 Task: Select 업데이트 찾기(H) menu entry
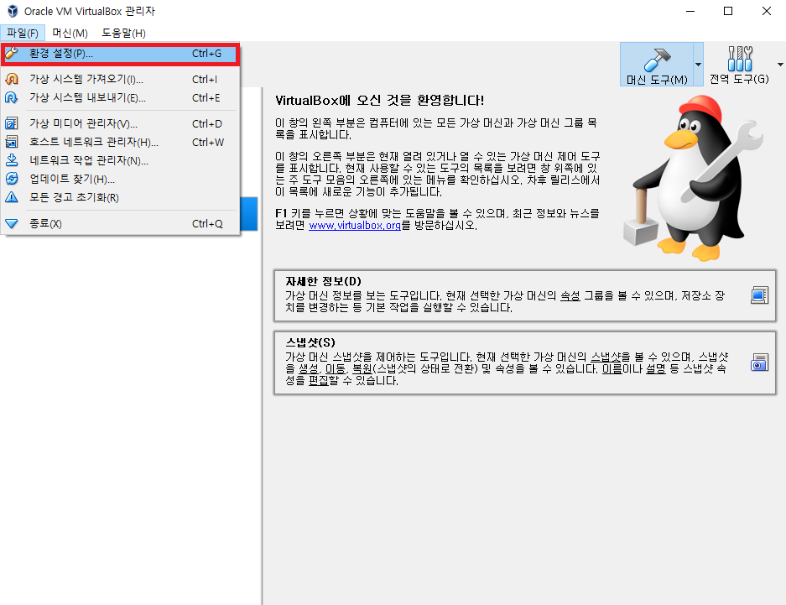(x=120, y=179)
